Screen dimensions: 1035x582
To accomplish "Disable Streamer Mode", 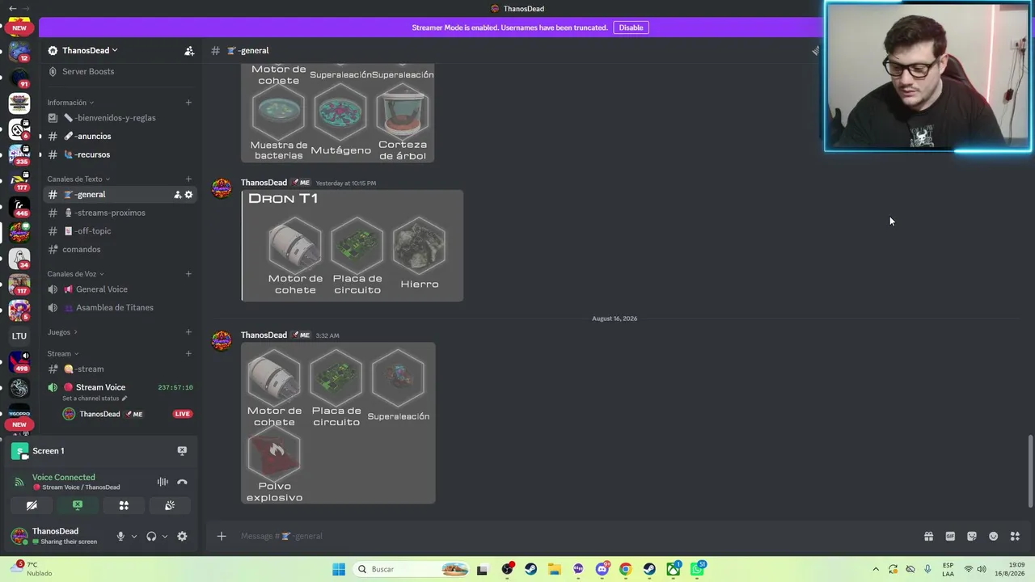I will tap(631, 27).
